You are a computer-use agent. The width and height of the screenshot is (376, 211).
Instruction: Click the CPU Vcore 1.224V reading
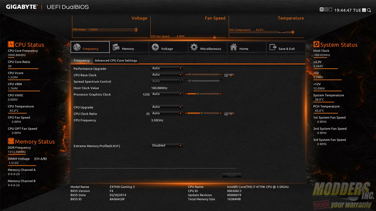click(13, 77)
